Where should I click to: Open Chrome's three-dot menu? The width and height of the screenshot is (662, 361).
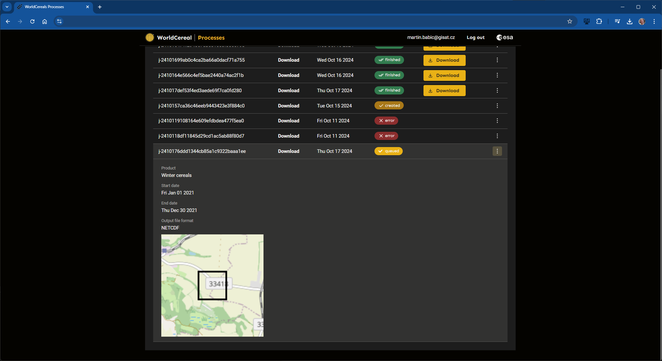tap(654, 21)
